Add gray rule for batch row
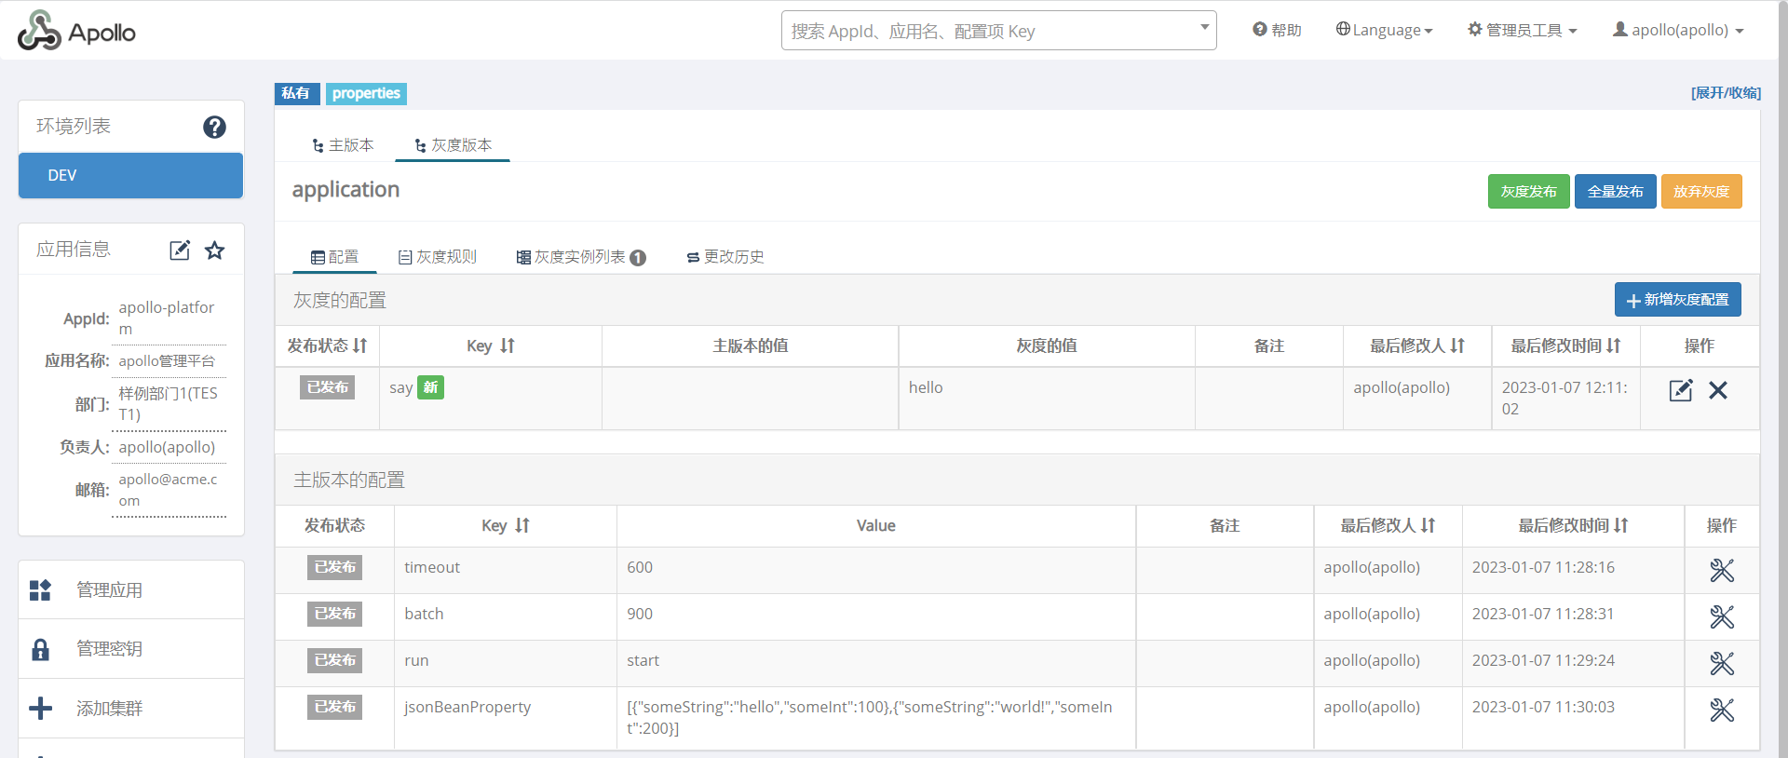This screenshot has width=1788, height=758. (x=1722, y=616)
